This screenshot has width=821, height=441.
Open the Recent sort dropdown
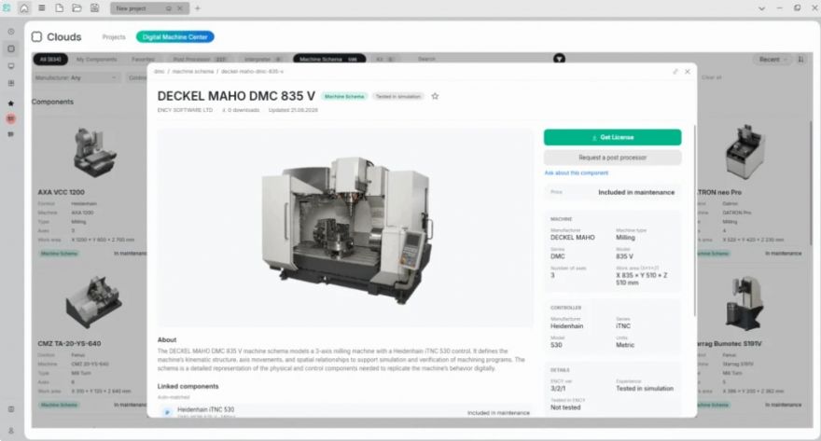tap(772, 59)
